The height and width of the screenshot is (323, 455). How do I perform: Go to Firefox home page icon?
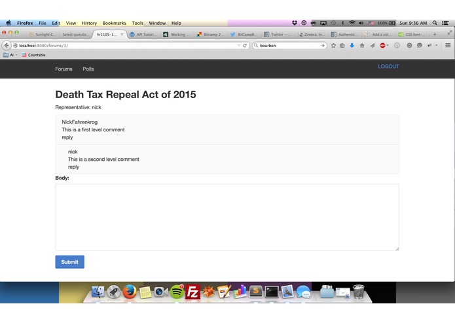click(362, 46)
